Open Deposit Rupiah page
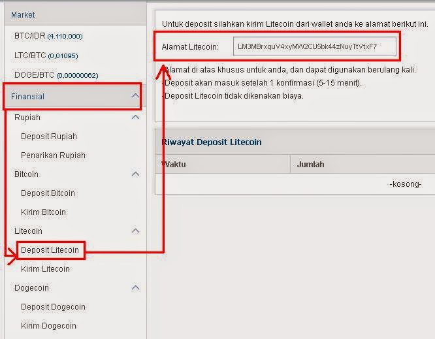The width and height of the screenshot is (435, 339). [x=49, y=137]
